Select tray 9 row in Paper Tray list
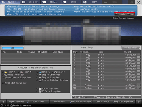This screenshot has width=142, height=107. 106,80
